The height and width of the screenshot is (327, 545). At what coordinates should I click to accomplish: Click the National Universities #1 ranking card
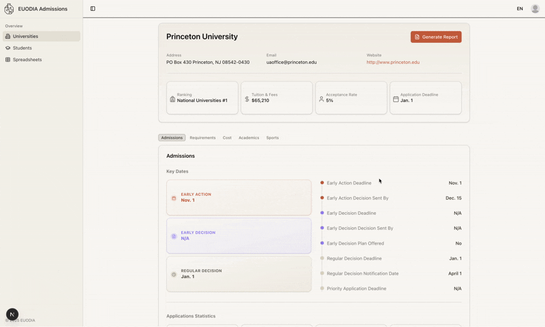coord(202,98)
